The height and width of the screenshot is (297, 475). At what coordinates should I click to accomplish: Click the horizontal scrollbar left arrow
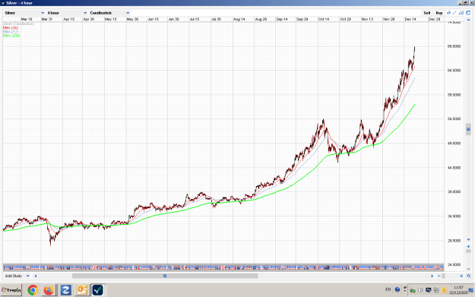point(36,276)
